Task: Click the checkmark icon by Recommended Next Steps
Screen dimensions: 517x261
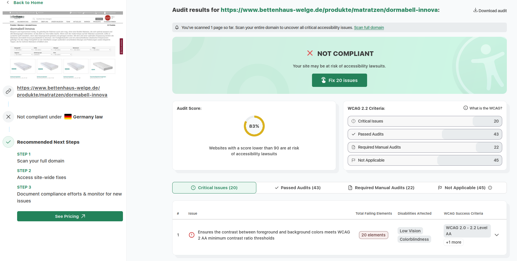Action: (8, 142)
